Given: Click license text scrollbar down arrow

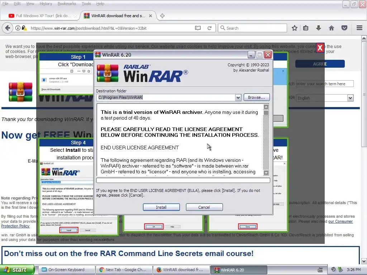Looking at the screenshot, I should pyautogui.click(x=266, y=173).
